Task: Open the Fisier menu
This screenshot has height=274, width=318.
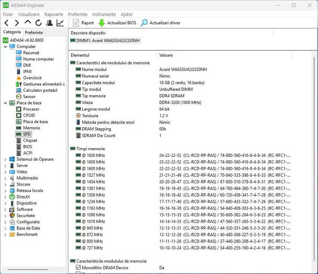Action: (x=8, y=14)
